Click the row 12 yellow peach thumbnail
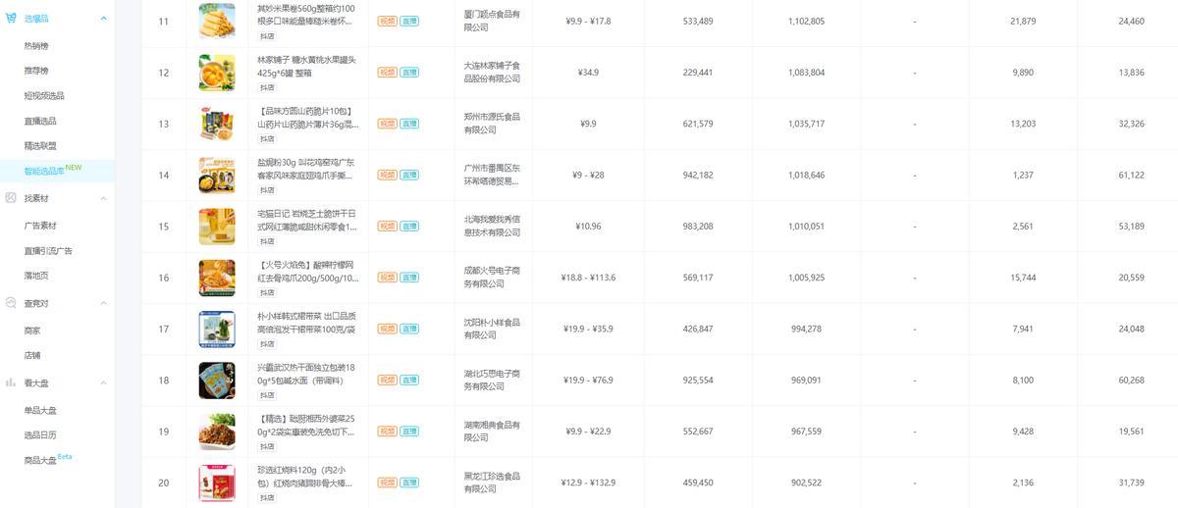 [217, 73]
